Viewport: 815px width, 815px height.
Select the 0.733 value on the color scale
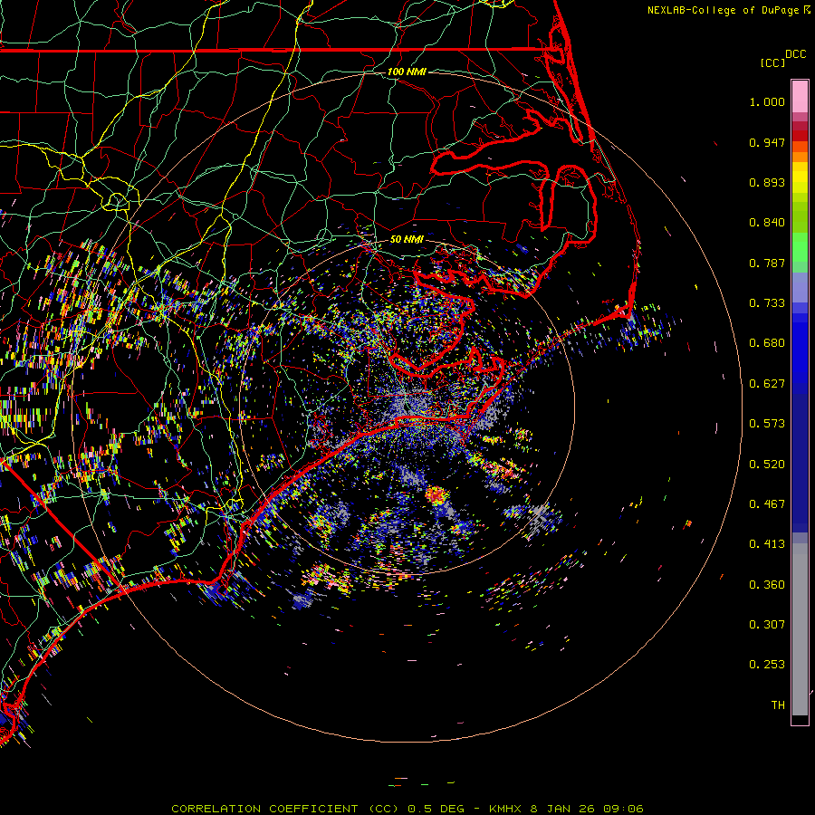click(x=767, y=303)
